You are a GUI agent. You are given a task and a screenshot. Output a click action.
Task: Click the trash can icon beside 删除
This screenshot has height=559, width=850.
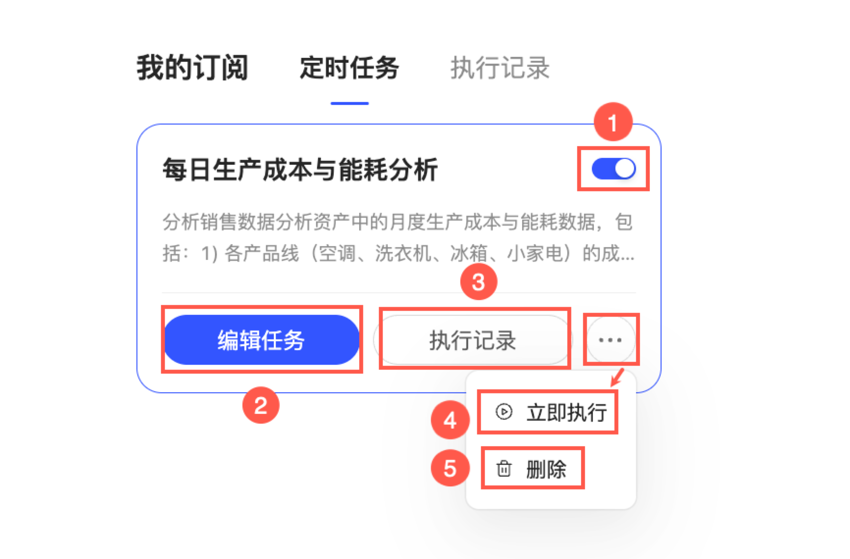[504, 469]
